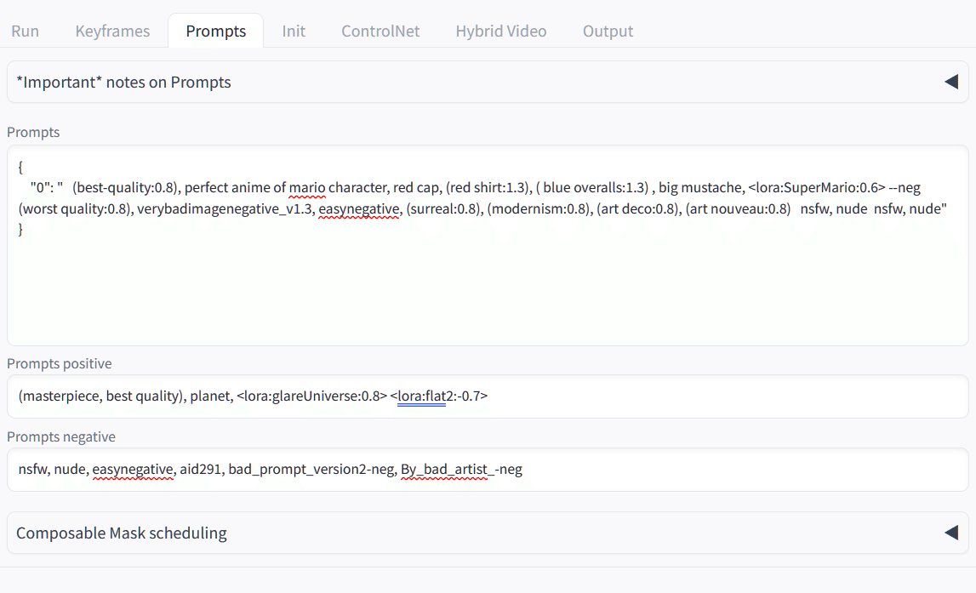976x593 pixels.
Task: Click "easynegative" in the Prompts negative field
Action: tap(133, 469)
